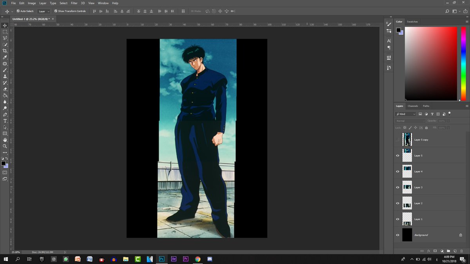
Task: Open the Fill slider dropdown arrow
Action: [x=448, y=128]
